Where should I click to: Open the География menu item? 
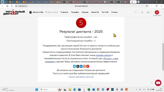click(75, 12)
